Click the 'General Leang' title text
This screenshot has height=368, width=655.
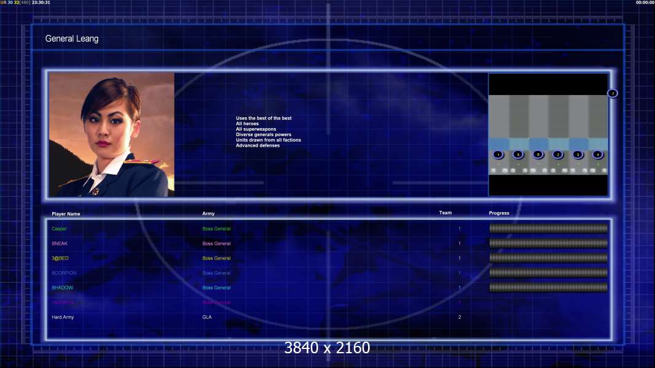72,39
